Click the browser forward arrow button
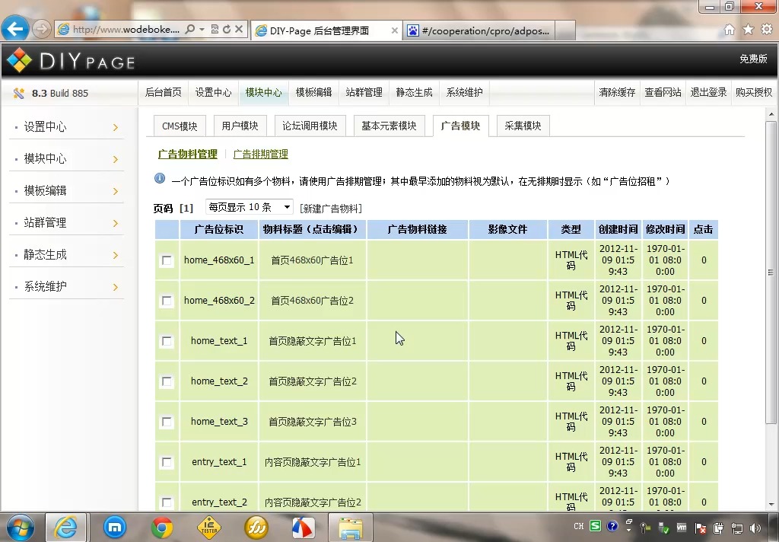This screenshot has width=779, height=542. pos(42,29)
